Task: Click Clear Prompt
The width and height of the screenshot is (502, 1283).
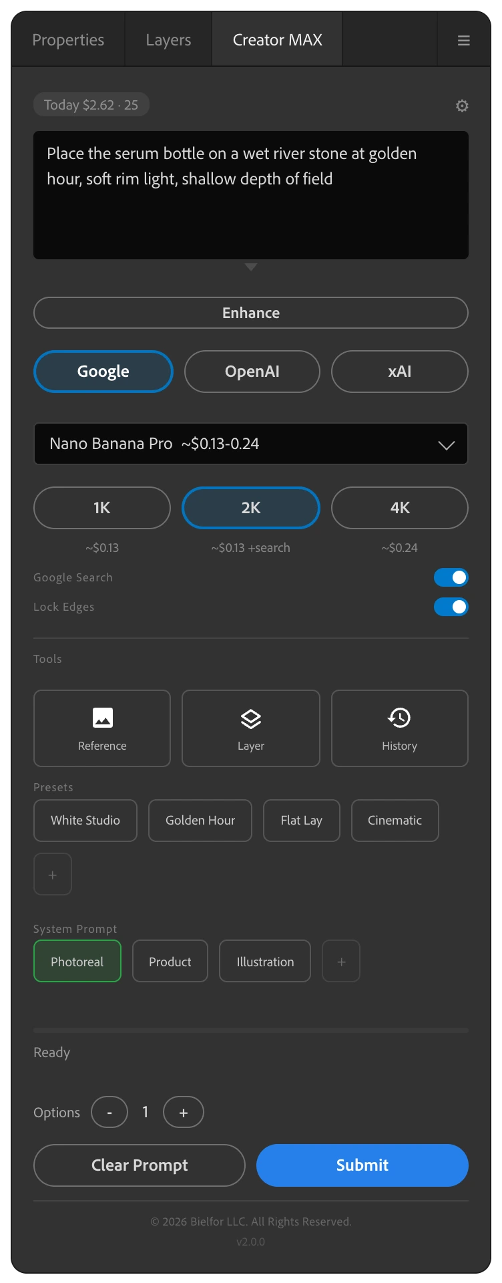Action: point(140,1165)
